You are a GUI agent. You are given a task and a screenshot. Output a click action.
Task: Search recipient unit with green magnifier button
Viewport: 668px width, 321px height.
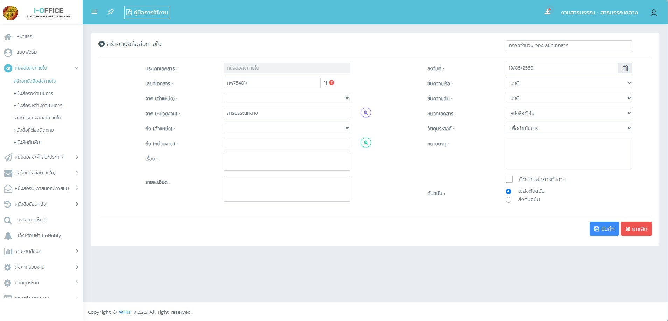coord(366,143)
